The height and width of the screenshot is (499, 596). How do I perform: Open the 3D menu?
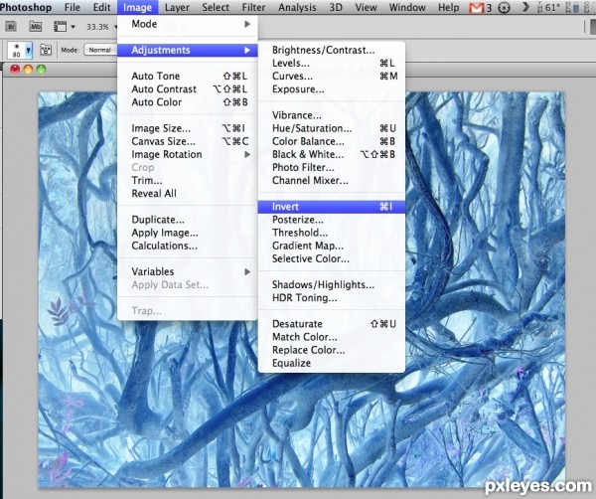click(336, 7)
